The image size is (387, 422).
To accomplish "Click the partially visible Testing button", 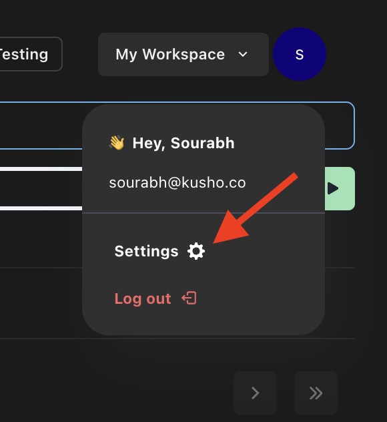I will (x=30, y=54).
